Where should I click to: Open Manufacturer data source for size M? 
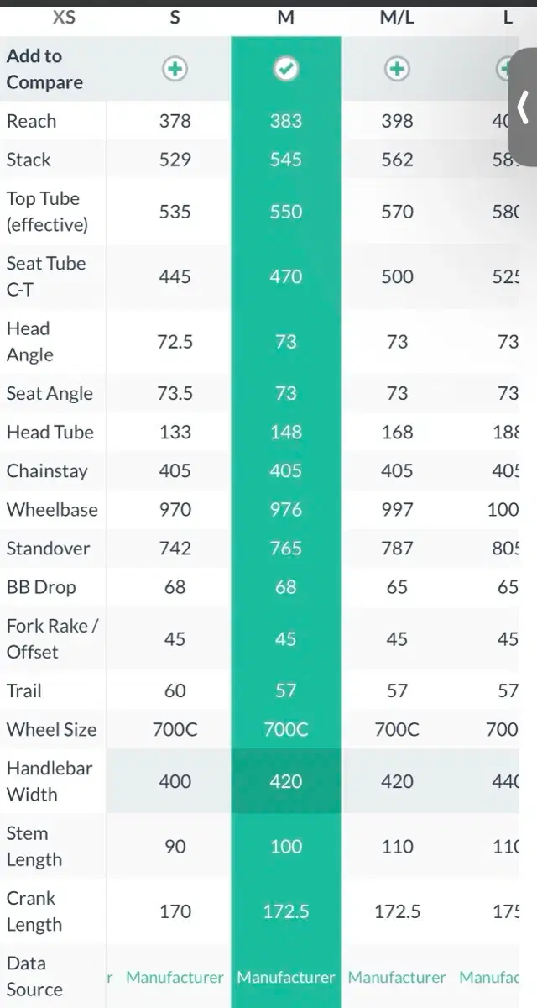pos(286,978)
